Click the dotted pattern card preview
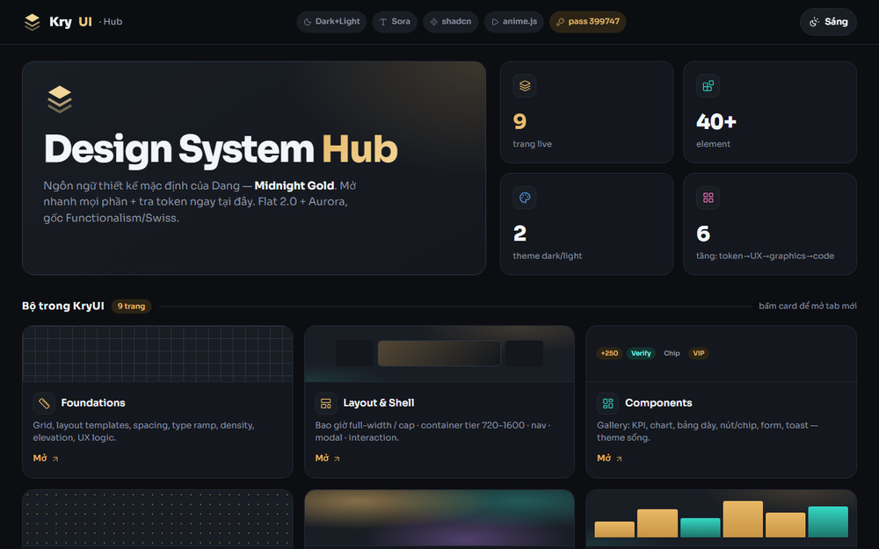879x549 pixels. tap(157, 519)
